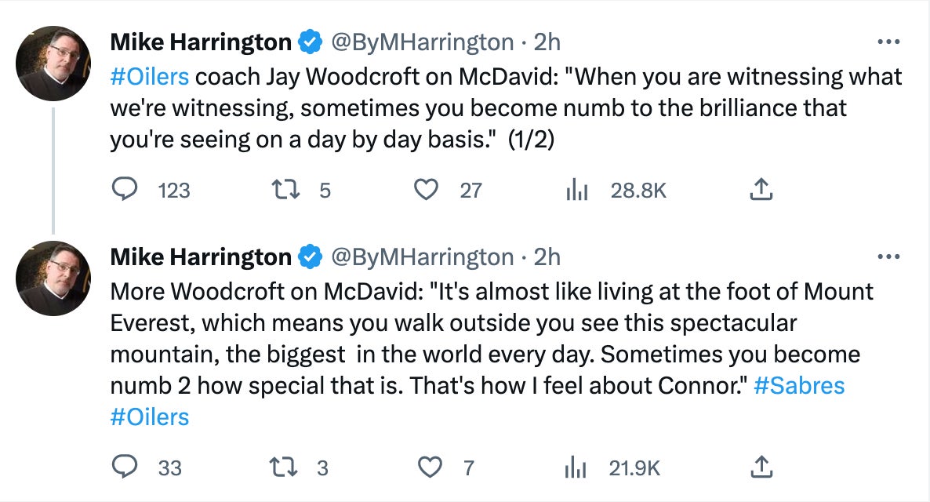Retweet the first tweet with 5 retweets
Viewport: 930px width, 502px height.
(282, 190)
